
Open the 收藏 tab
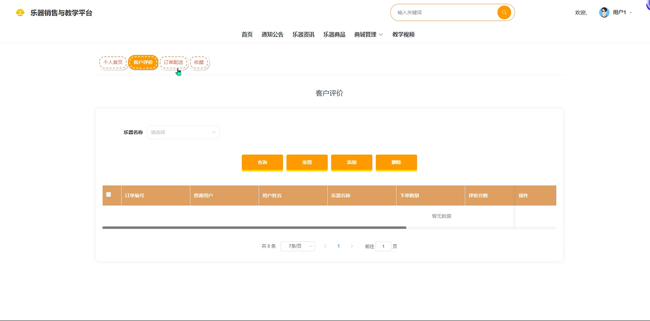tap(199, 62)
